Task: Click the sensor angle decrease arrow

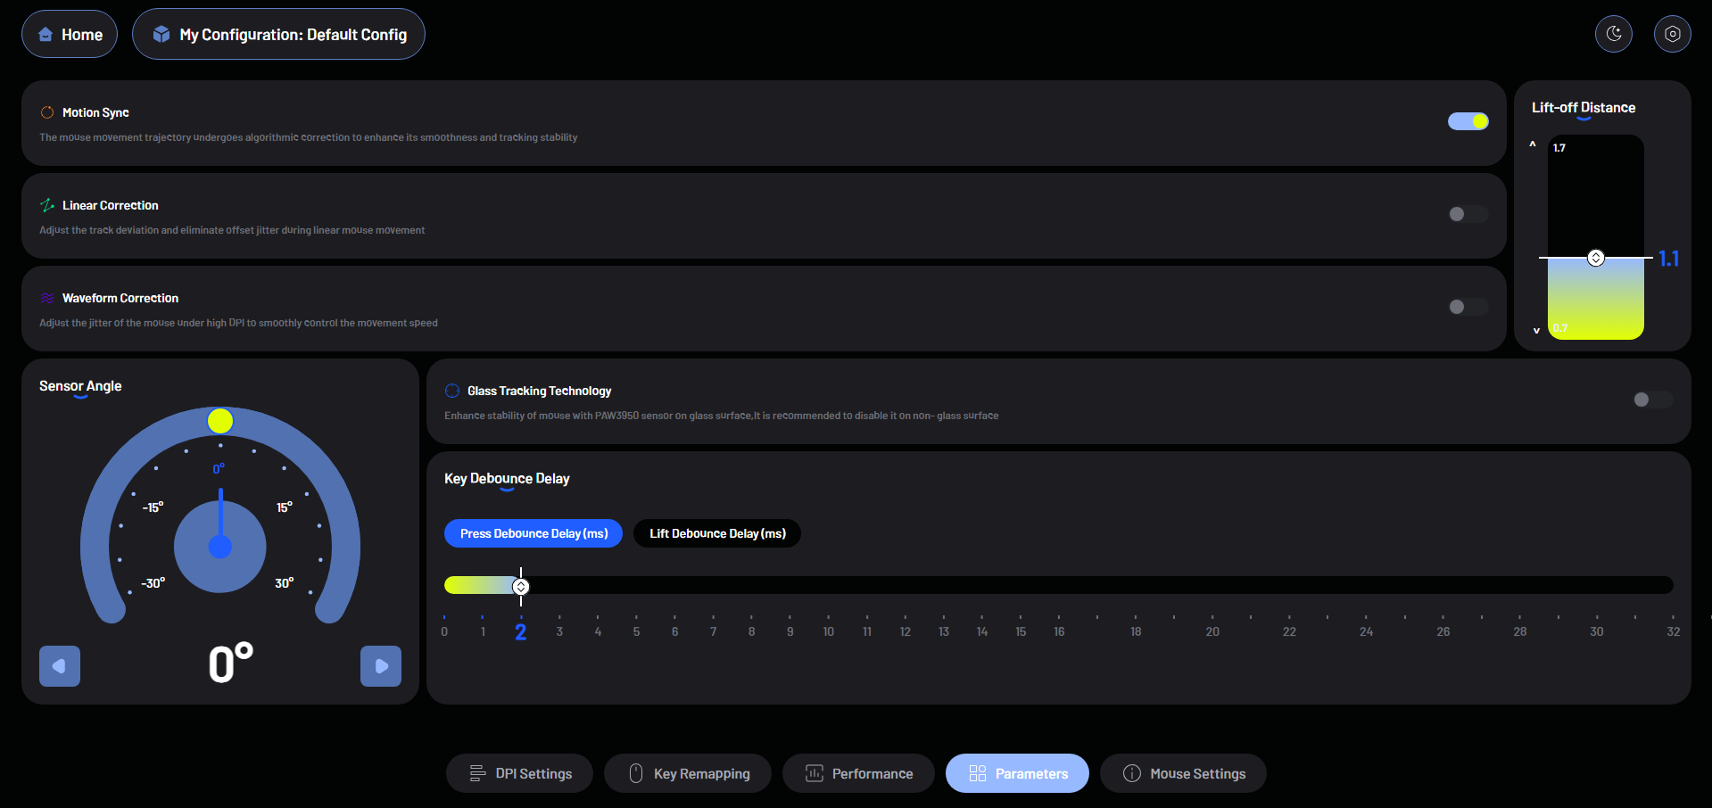Action: click(60, 666)
